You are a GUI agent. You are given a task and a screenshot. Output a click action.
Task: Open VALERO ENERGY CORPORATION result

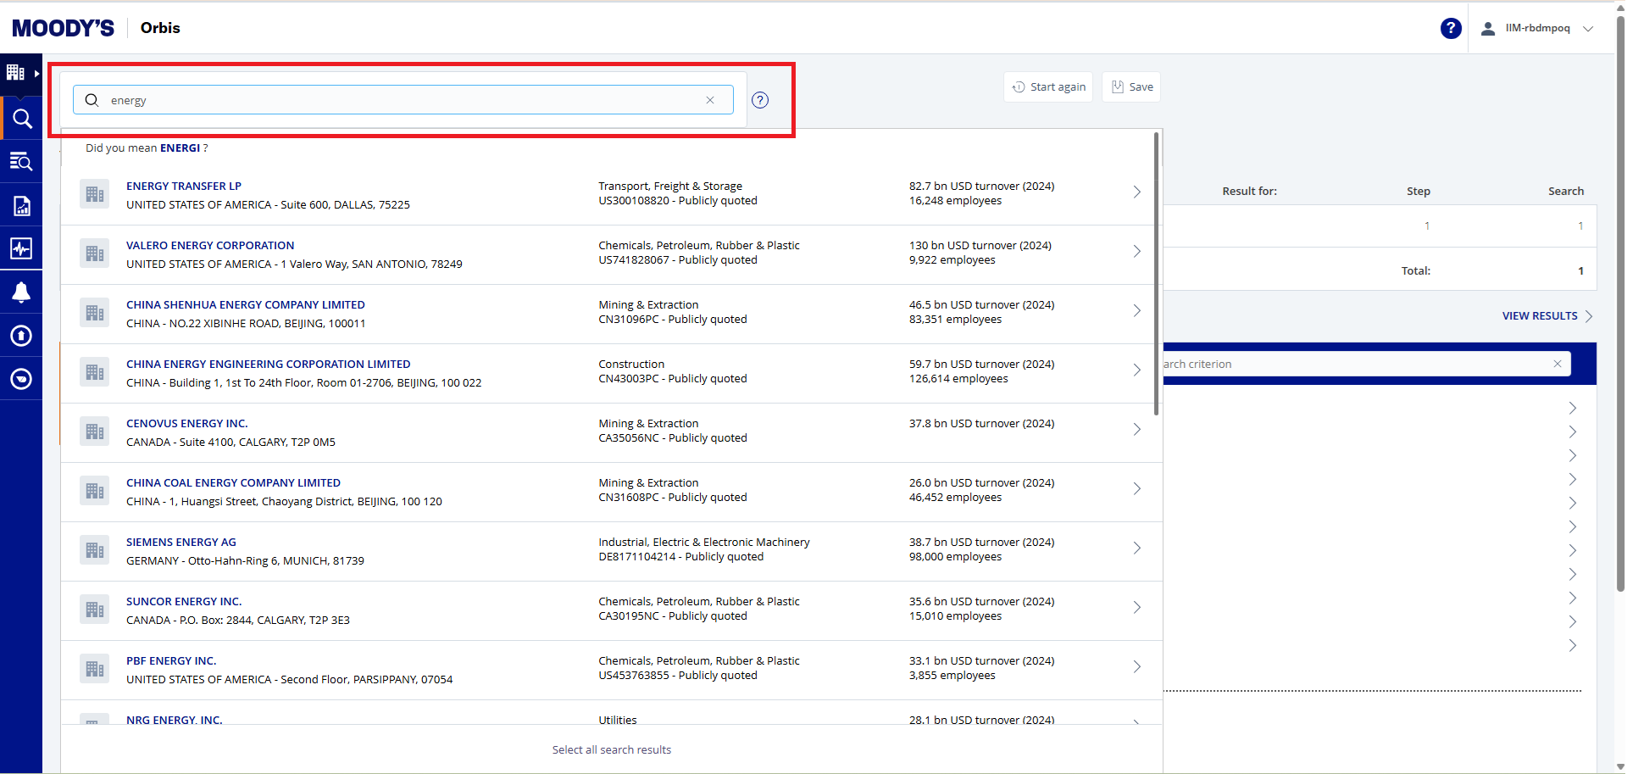210,245
